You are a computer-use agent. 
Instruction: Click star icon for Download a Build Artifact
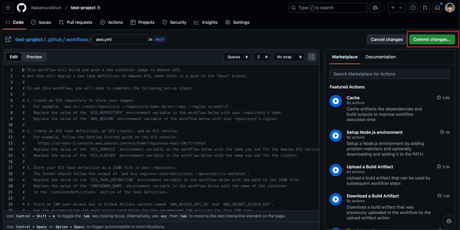[x=439, y=196]
